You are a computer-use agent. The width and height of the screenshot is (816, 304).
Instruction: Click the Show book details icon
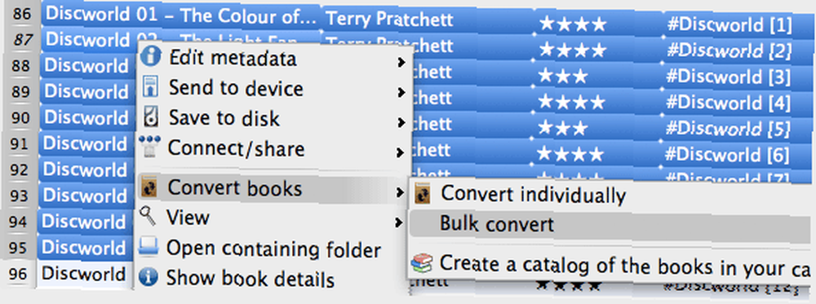click(x=149, y=277)
